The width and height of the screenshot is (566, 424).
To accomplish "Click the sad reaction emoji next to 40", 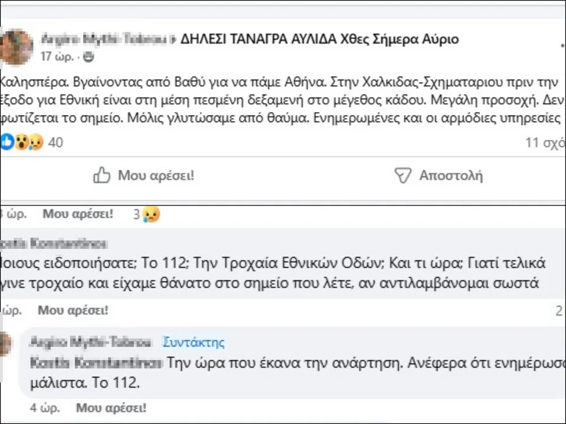I will click(36, 142).
